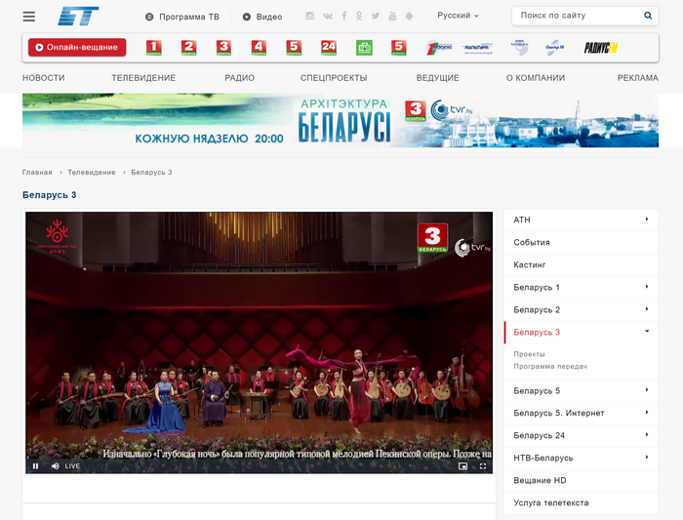Expand the Беларусь 24 sidebar arrow
The image size is (683, 520).
[x=647, y=435]
